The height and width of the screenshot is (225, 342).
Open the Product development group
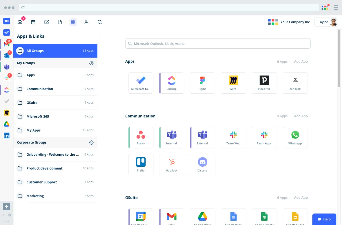pyautogui.click(x=55, y=168)
